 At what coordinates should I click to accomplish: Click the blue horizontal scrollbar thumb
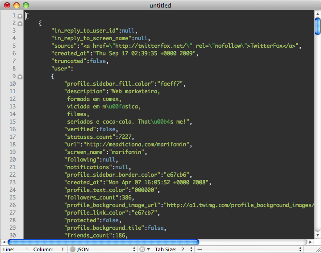[103, 242]
